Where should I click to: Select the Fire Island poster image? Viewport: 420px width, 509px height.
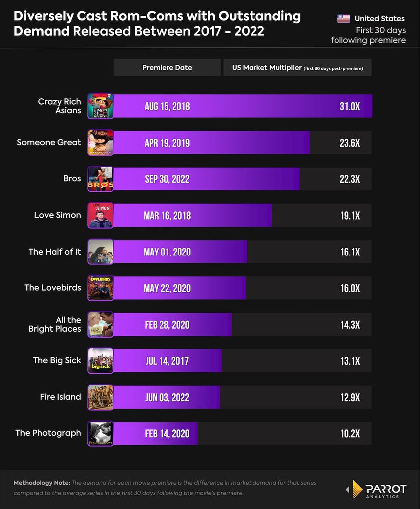(100, 397)
